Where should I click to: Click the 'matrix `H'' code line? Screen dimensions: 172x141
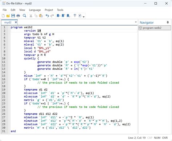click(x=57, y=128)
